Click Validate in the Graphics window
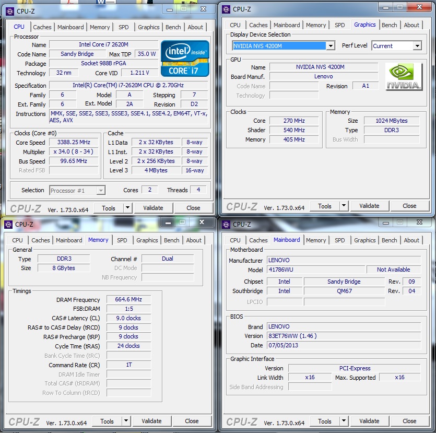 tap(369, 206)
